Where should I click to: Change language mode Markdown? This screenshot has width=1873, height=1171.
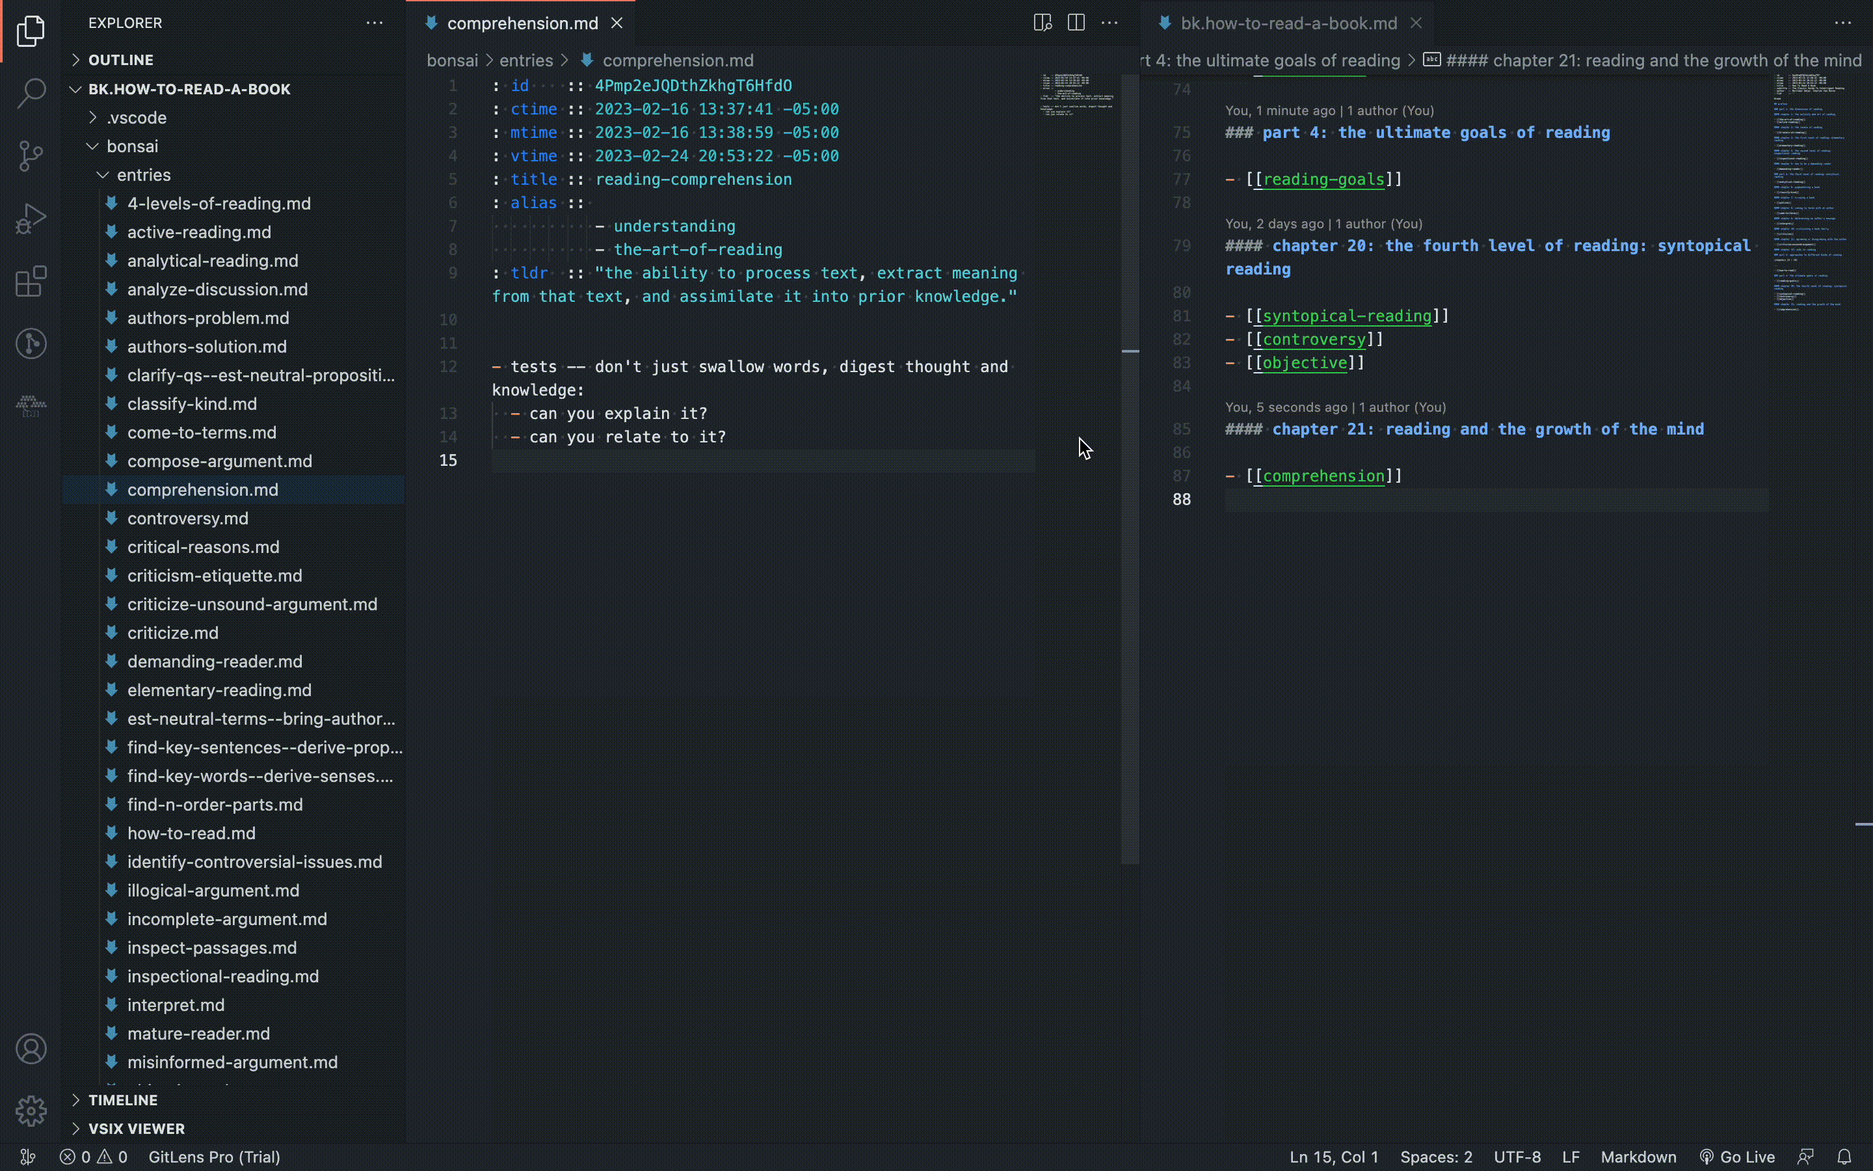(x=1638, y=1156)
